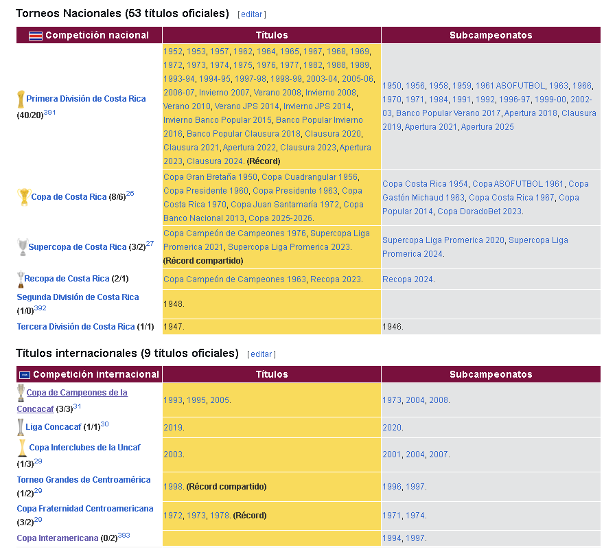The width and height of the screenshot is (604, 552).
Task: Open Copa de Costa Rica link
Action: pos(69,197)
